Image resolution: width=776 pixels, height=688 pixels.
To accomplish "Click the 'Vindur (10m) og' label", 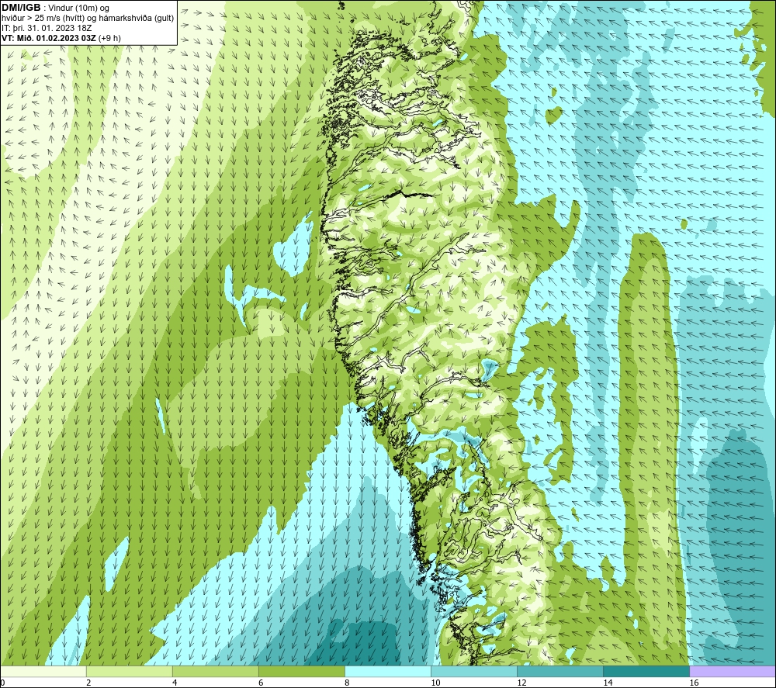I will [79, 9].
